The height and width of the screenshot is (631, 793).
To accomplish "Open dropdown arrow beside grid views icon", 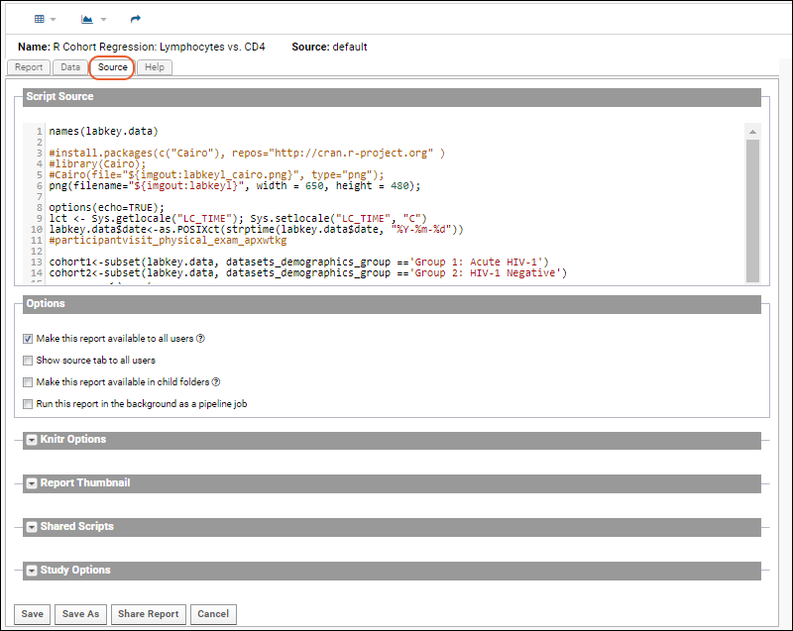I will [x=54, y=20].
